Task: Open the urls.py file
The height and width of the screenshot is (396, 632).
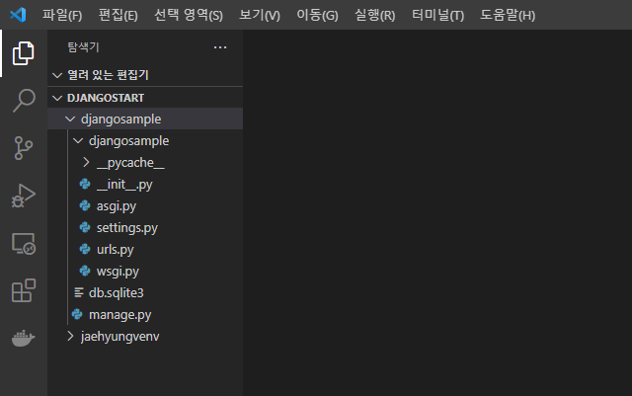Action: 116,250
